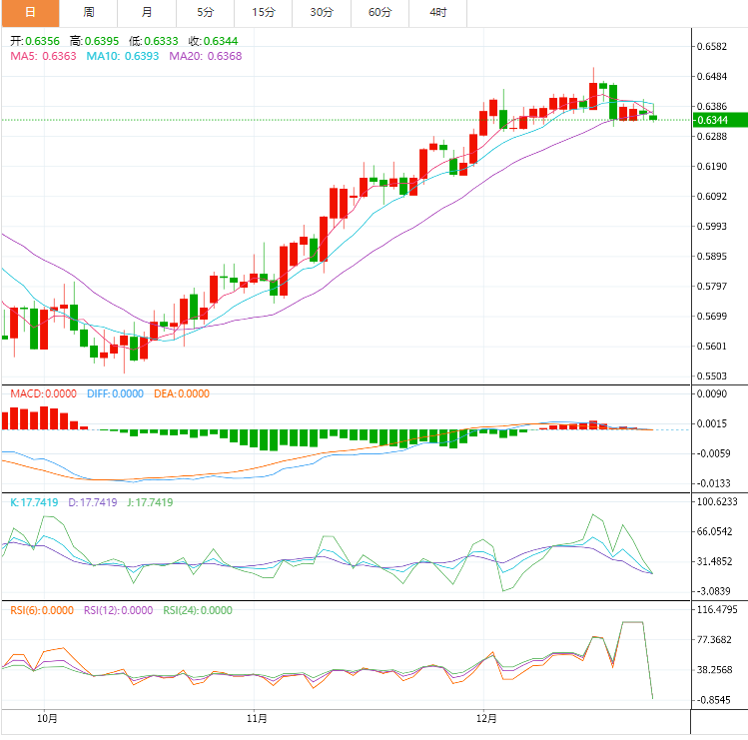The width and height of the screenshot is (748, 740).
Task: Select the 60分 timeframe tab
Action: click(379, 13)
